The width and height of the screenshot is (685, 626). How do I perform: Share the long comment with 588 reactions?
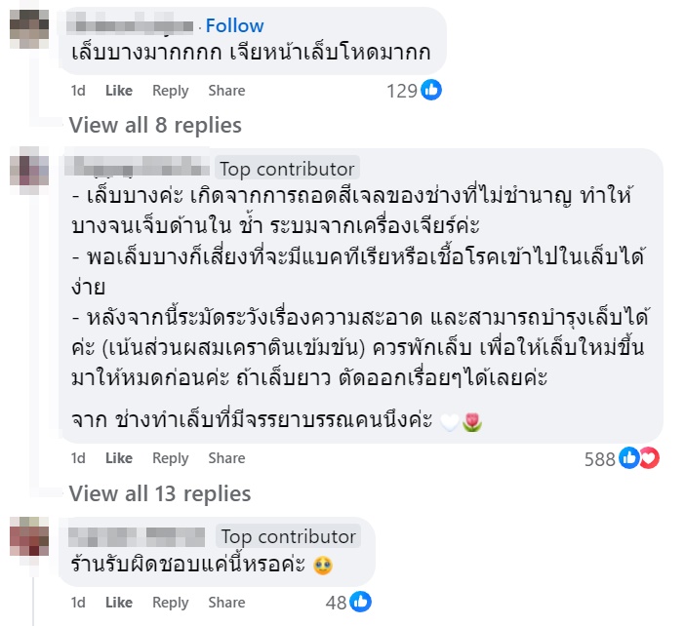(x=226, y=458)
